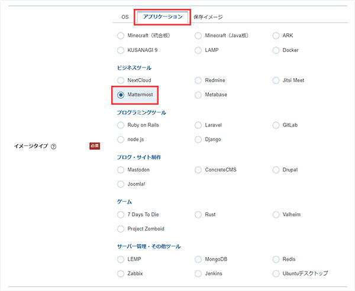Viewport: 355px width, 291px height.
Task: Select the Mastodon radio button
Action: coord(121,170)
